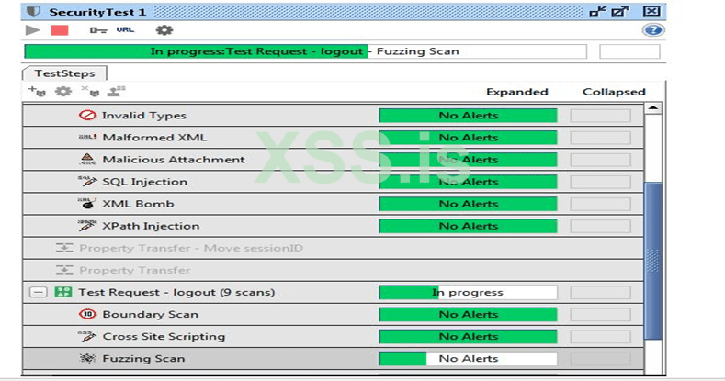
Task: Click the add security scan icon
Action: pyautogui.click(x=37, y=91)
